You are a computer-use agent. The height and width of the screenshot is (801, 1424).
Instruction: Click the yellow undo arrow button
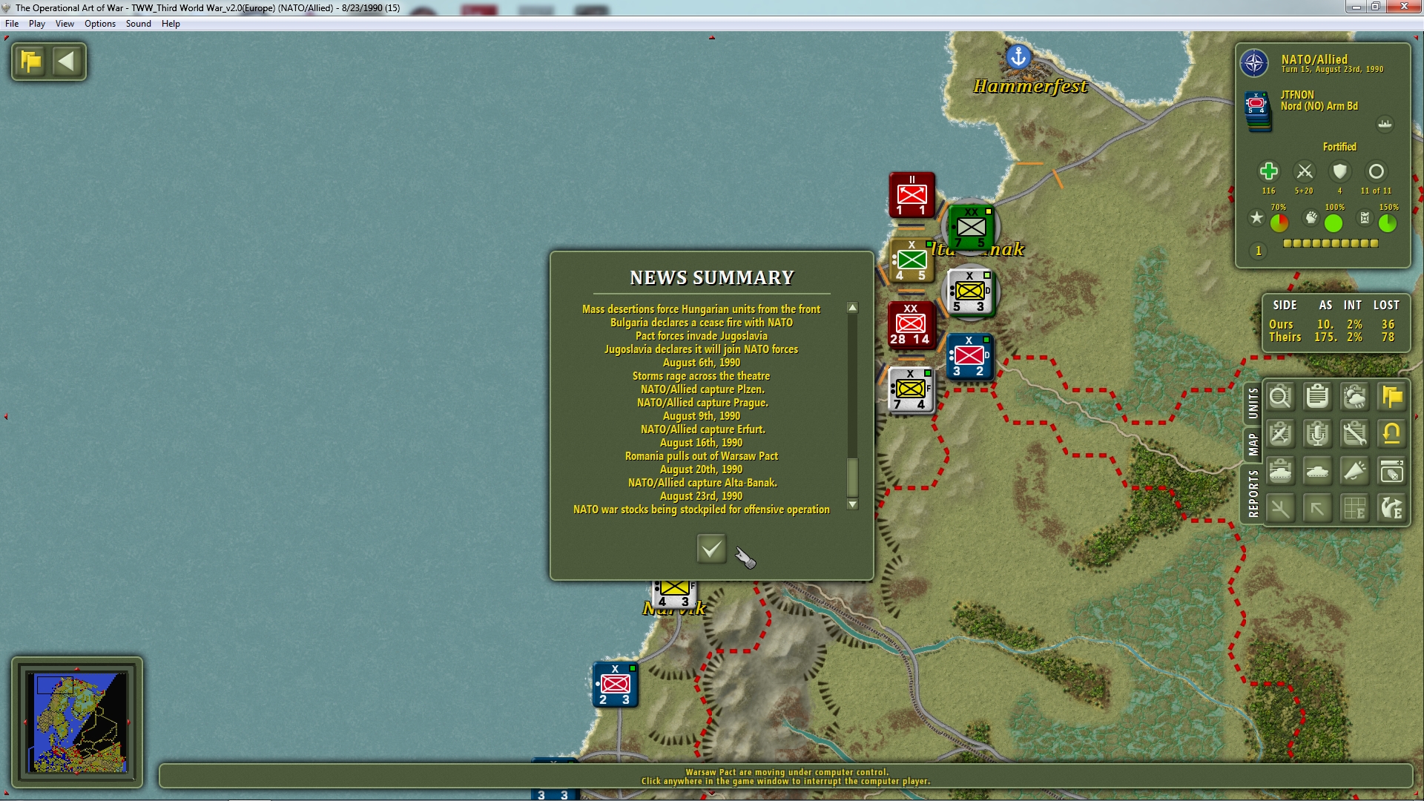[1391, 434]
